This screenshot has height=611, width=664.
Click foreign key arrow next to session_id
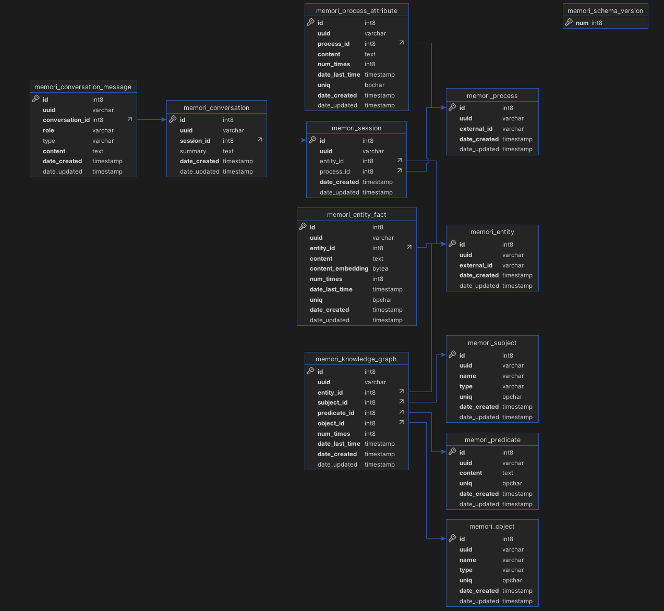[260, 140]
